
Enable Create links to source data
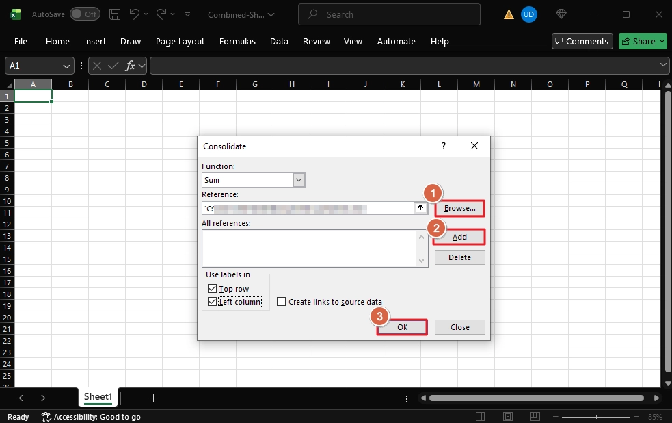coord(281,302)
